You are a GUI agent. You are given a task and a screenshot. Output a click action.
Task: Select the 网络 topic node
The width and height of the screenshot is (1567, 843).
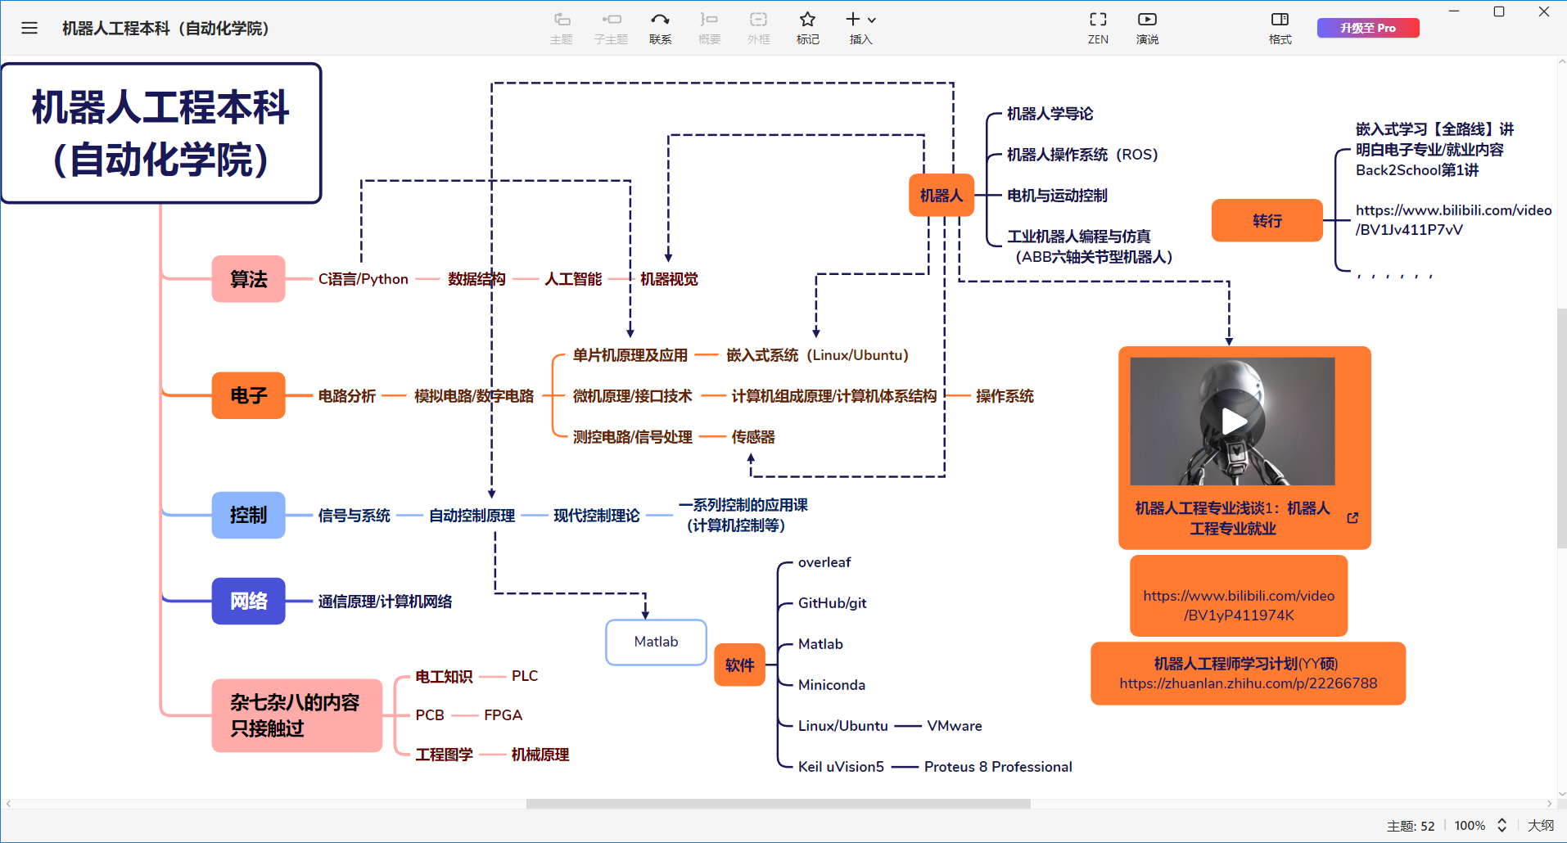tap(248, 601)
